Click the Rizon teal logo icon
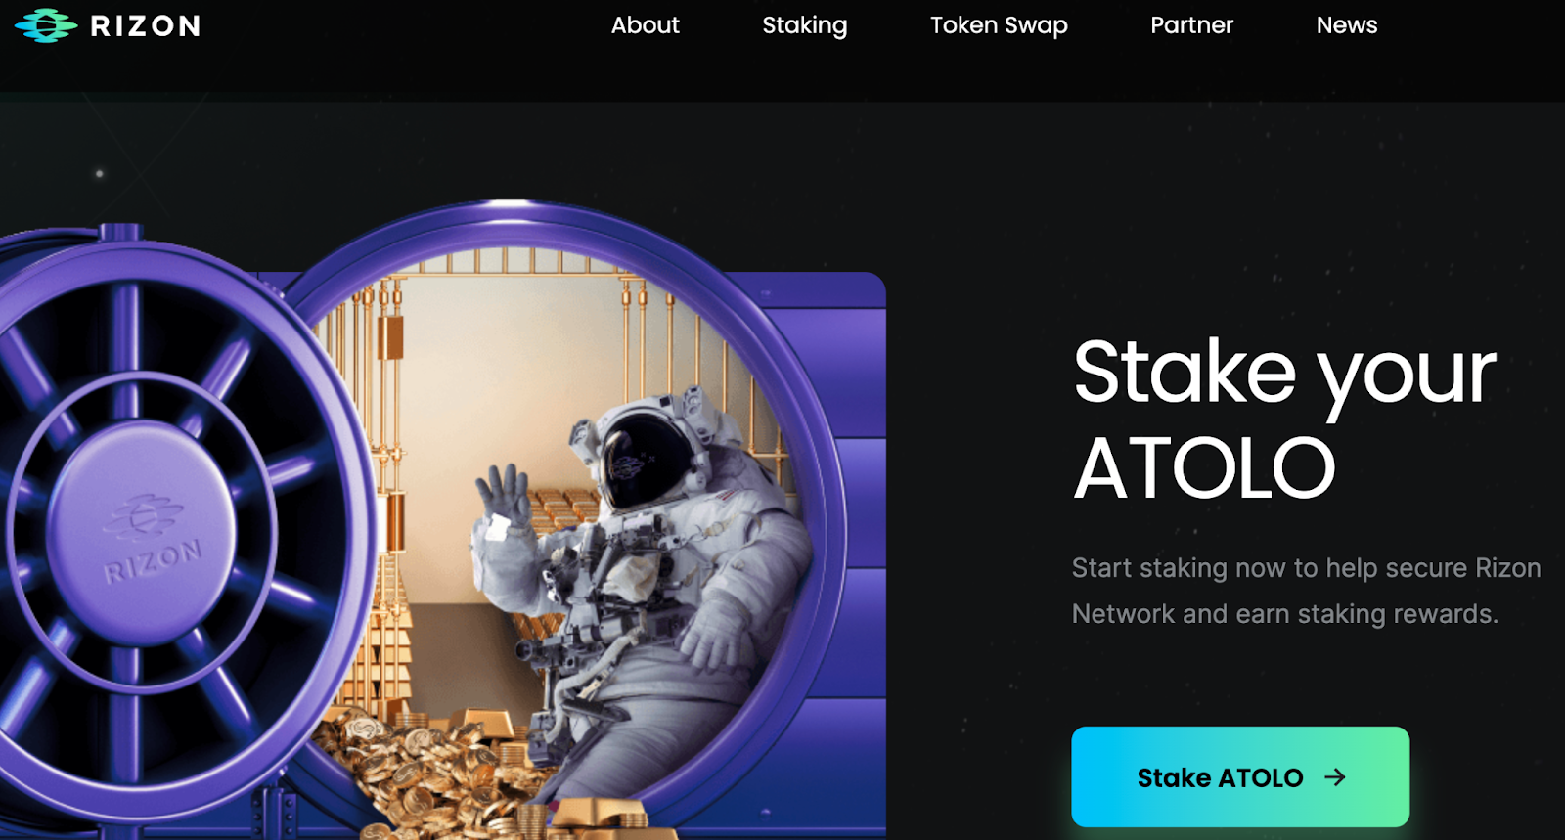 tap(46, 25)
